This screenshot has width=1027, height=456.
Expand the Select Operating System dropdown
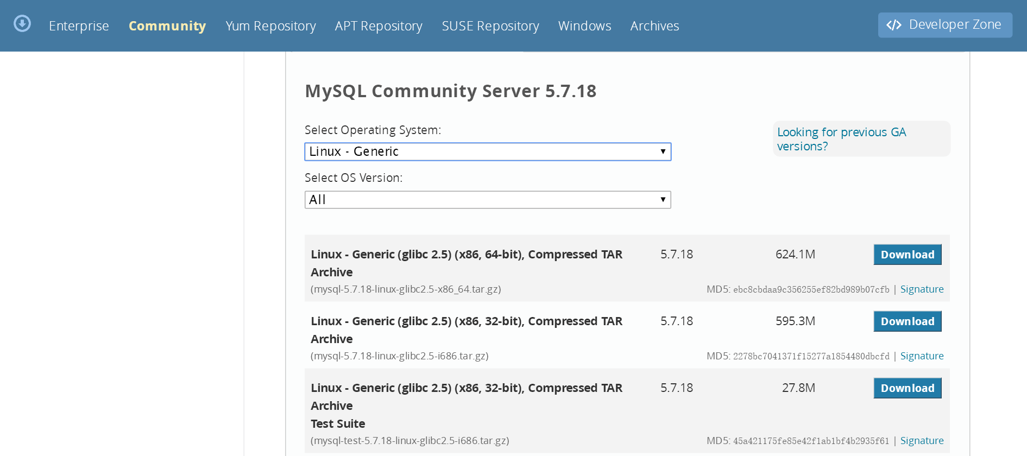click(488, 151)
